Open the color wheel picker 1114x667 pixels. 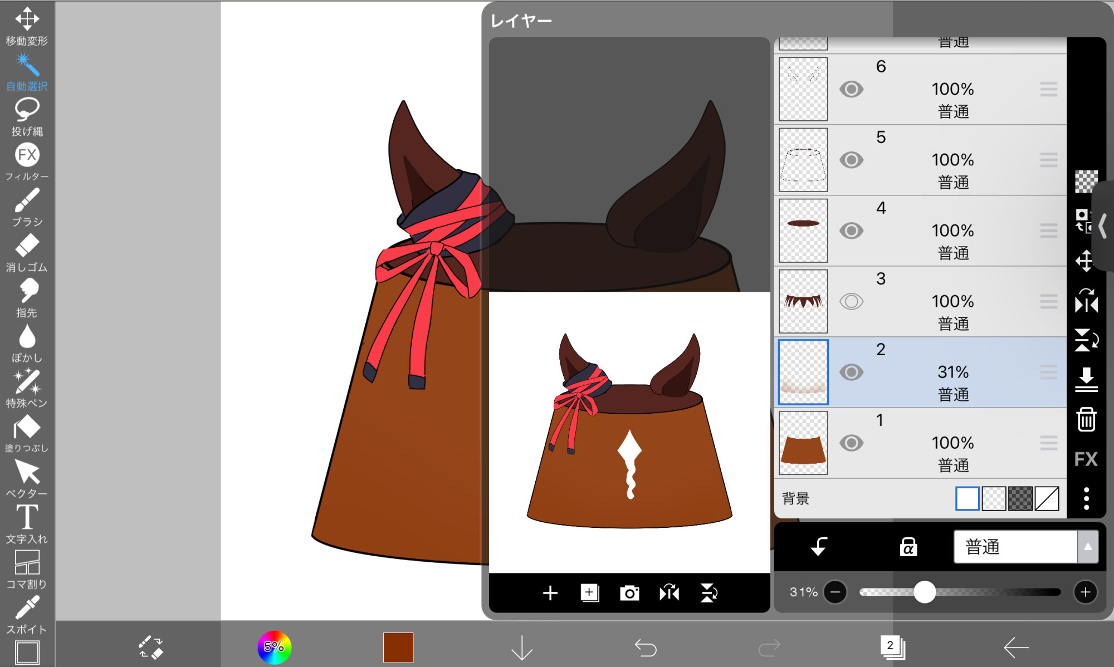(274, 647)
